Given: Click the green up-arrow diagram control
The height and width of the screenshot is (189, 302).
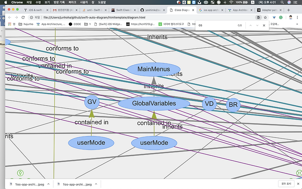Looking at the screenshot, I should click(x=20, y=173).
